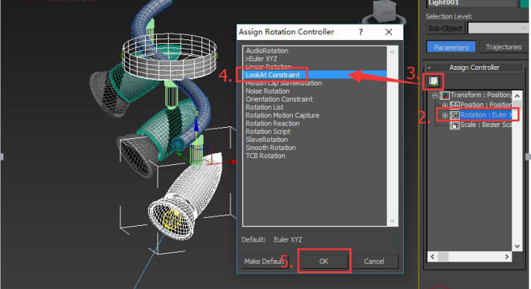Click the Rotation controller track icon
This screenshot has width=531, height=289.
coord(454,115)
